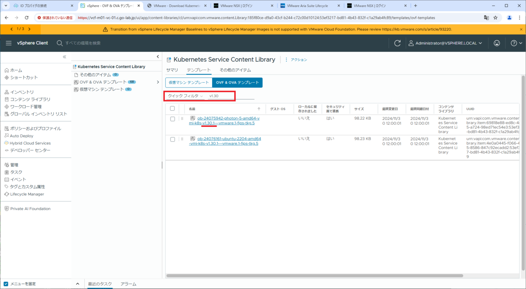
Task: Open the smiley feedback icon
Action: point(497,43)
